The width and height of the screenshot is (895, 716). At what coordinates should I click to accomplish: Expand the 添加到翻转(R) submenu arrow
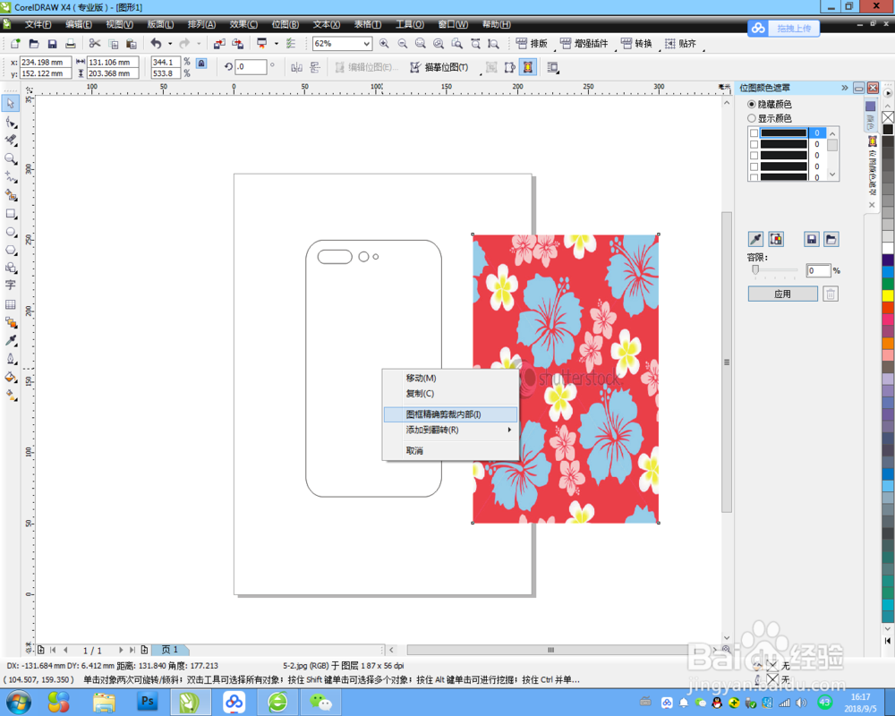click(509, 430)
